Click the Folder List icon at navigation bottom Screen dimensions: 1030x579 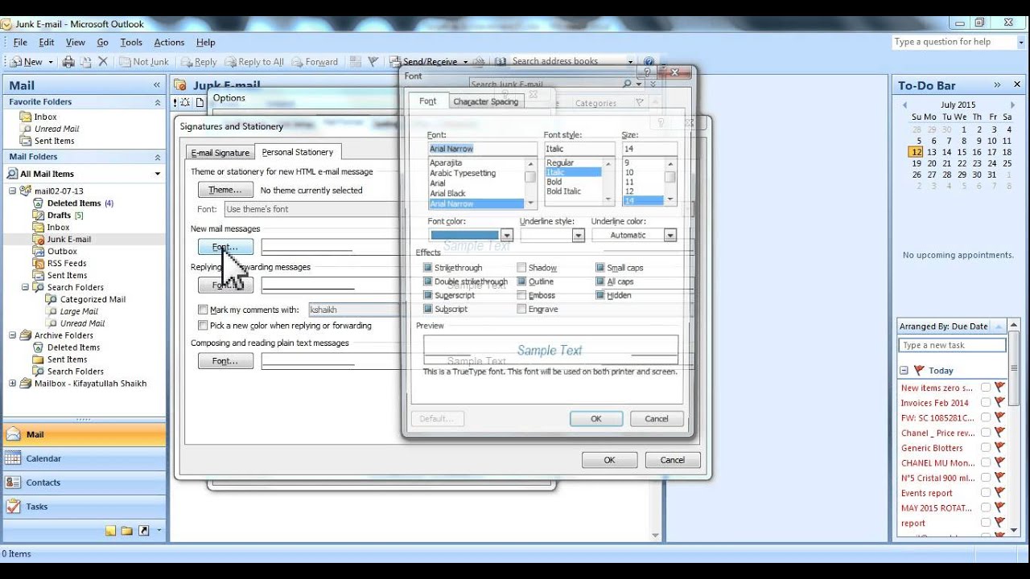click(127, 531)
